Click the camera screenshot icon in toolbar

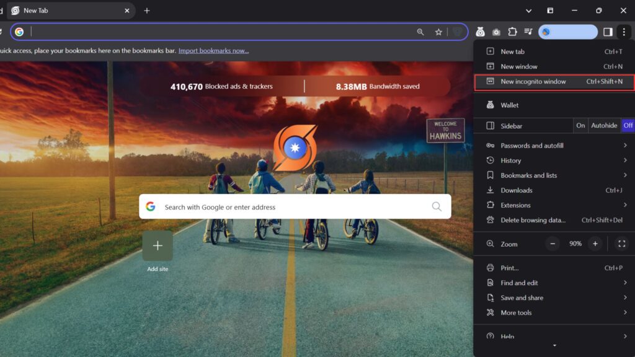(496, 32)
